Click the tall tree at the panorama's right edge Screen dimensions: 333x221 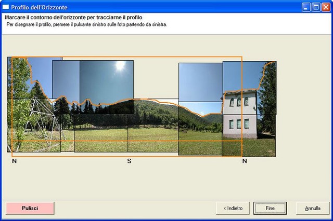(267, 98)
